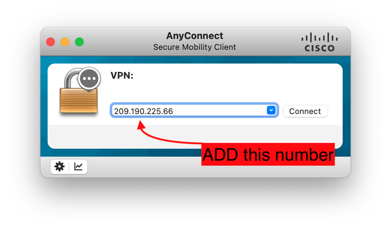This screenshot has height=231, width=391.
Task: Click the CISCO wordmark text
Action: click(x=320, y=48)
